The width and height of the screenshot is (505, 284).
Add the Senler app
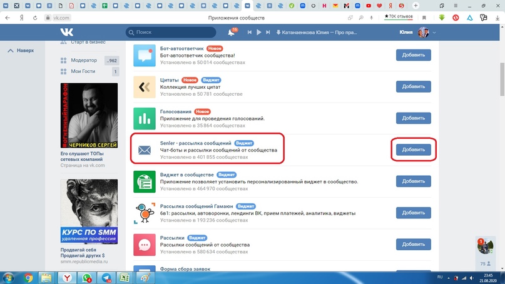point(413,150)
